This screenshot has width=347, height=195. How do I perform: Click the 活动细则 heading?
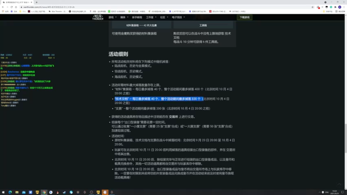click(x=118, y=54)
